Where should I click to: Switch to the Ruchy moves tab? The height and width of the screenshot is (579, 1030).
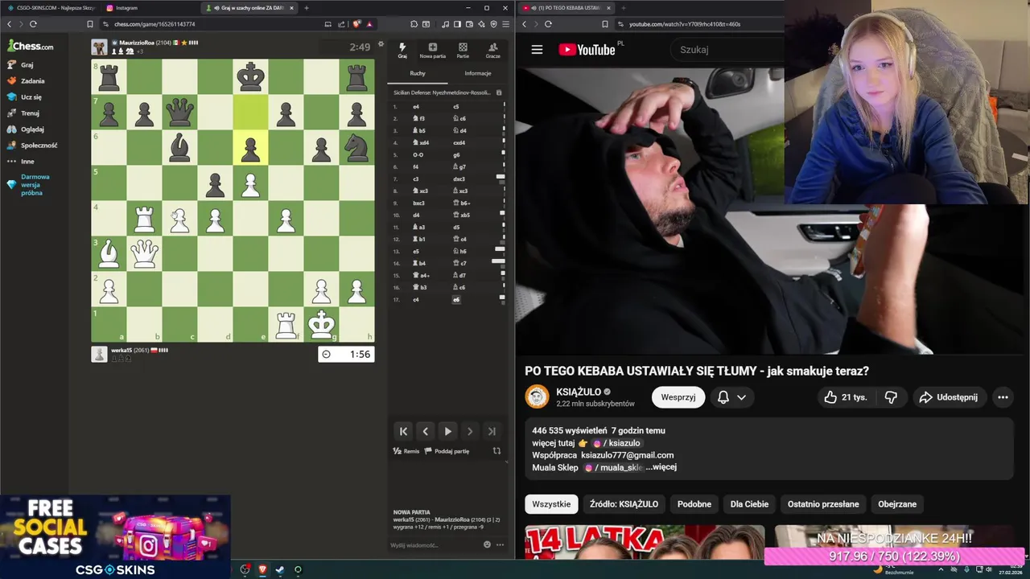click(x=418, y=73)
